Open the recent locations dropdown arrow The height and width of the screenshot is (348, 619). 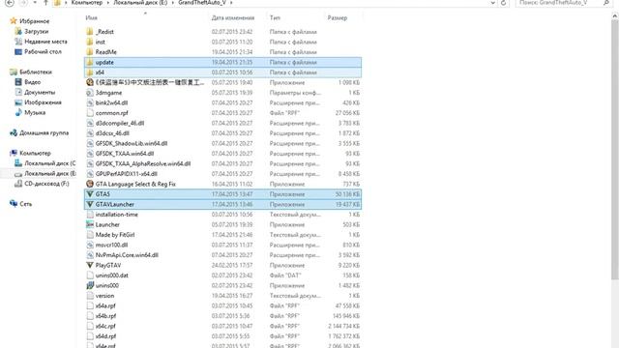tap(35, 3)
